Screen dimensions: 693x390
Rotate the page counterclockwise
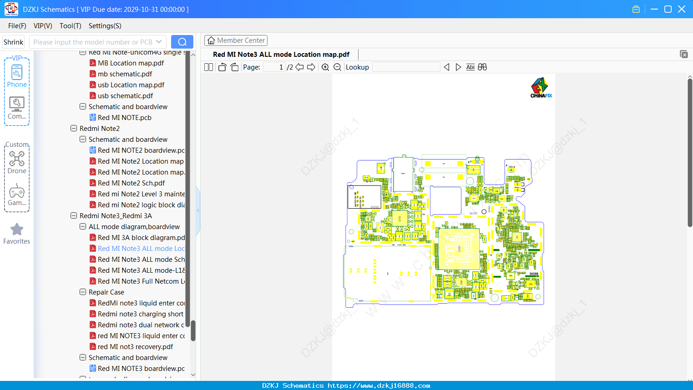222,67
